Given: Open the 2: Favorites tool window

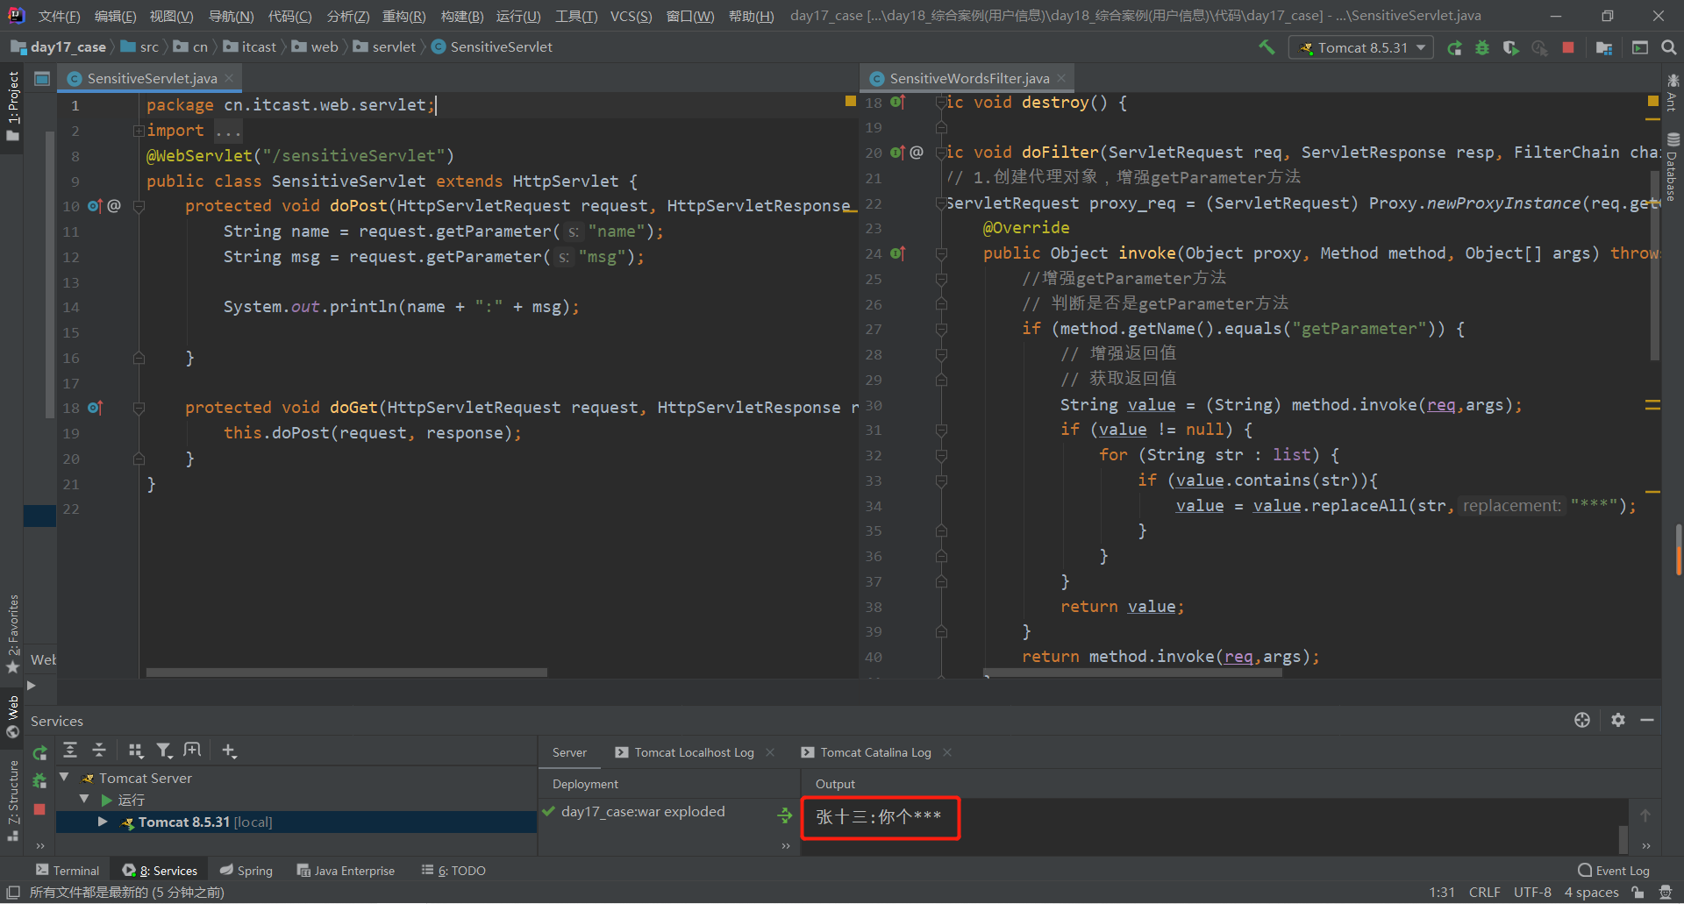Looking at the screenshot, I should pos(12,635).
